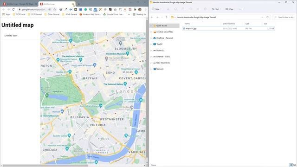Close the active Untitled map tab
This screenshot has width=297, height=167.
tap(73, 4)
